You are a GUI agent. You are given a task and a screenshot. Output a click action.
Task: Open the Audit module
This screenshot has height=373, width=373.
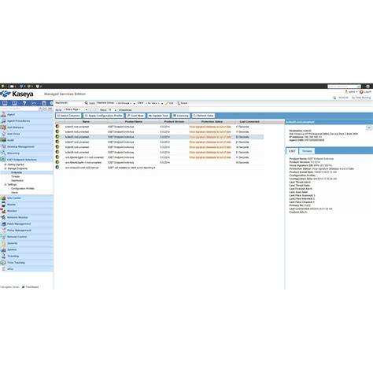pyautogui.click(x=27, y=140)
